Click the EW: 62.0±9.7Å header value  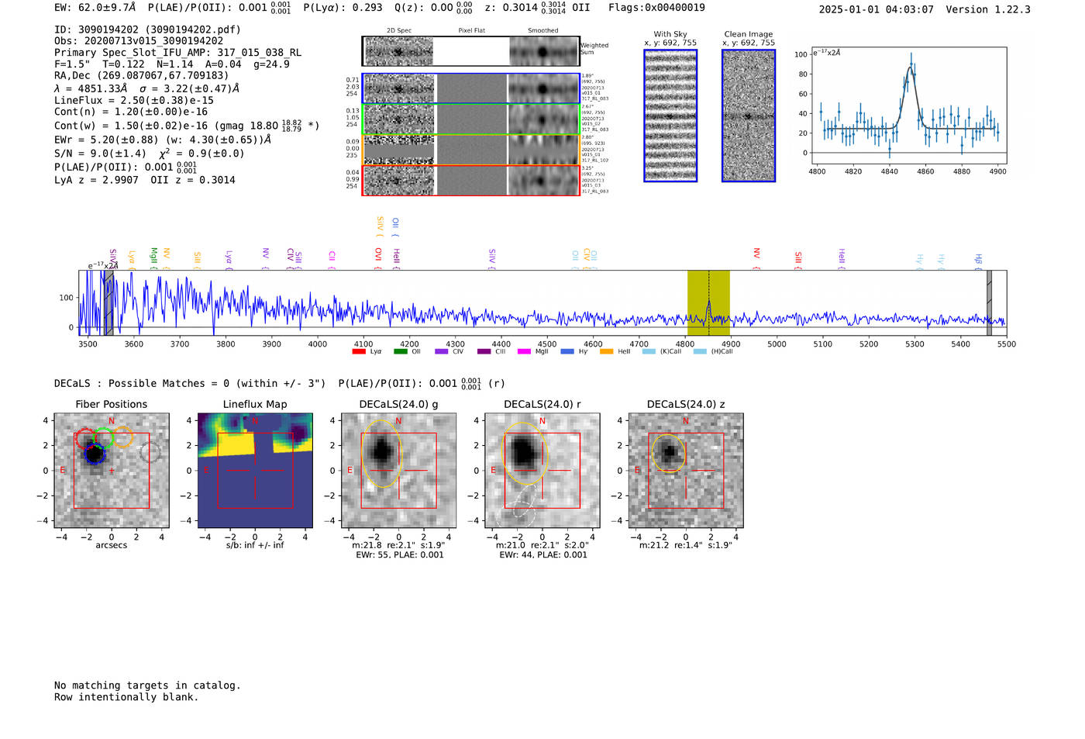[95, 7]
